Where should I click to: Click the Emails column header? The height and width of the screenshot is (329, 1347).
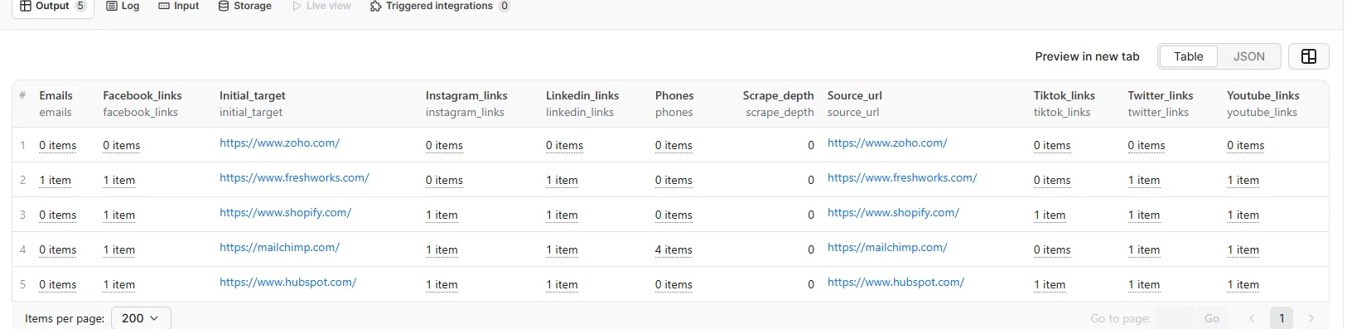[56, 96]
